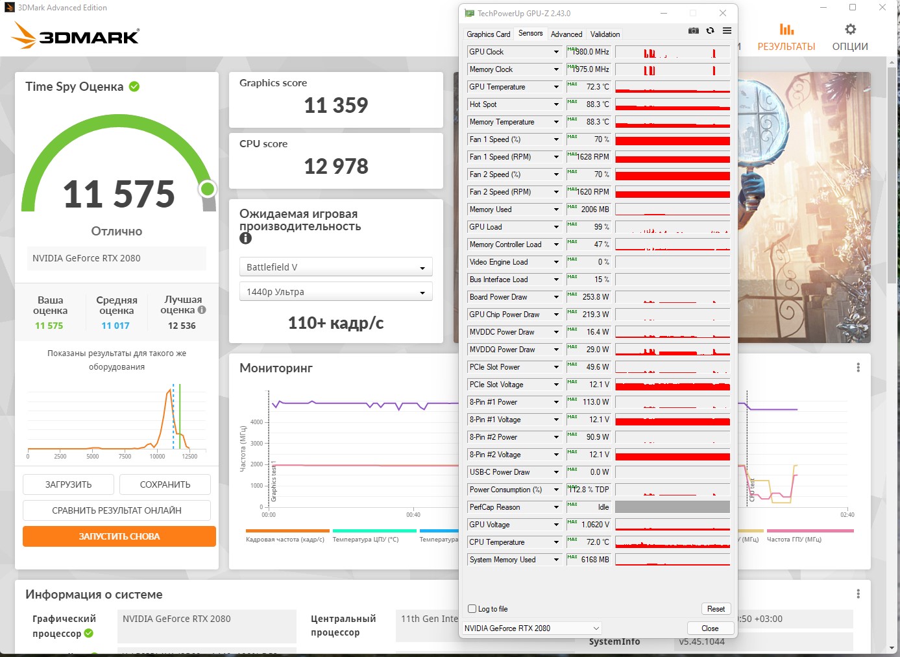Click the GPU-Z refresh icon
The height and width of the screenshot is (657, 900).
point(711,30)
